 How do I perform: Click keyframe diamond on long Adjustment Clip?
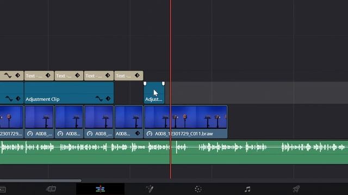pos(108,99)
